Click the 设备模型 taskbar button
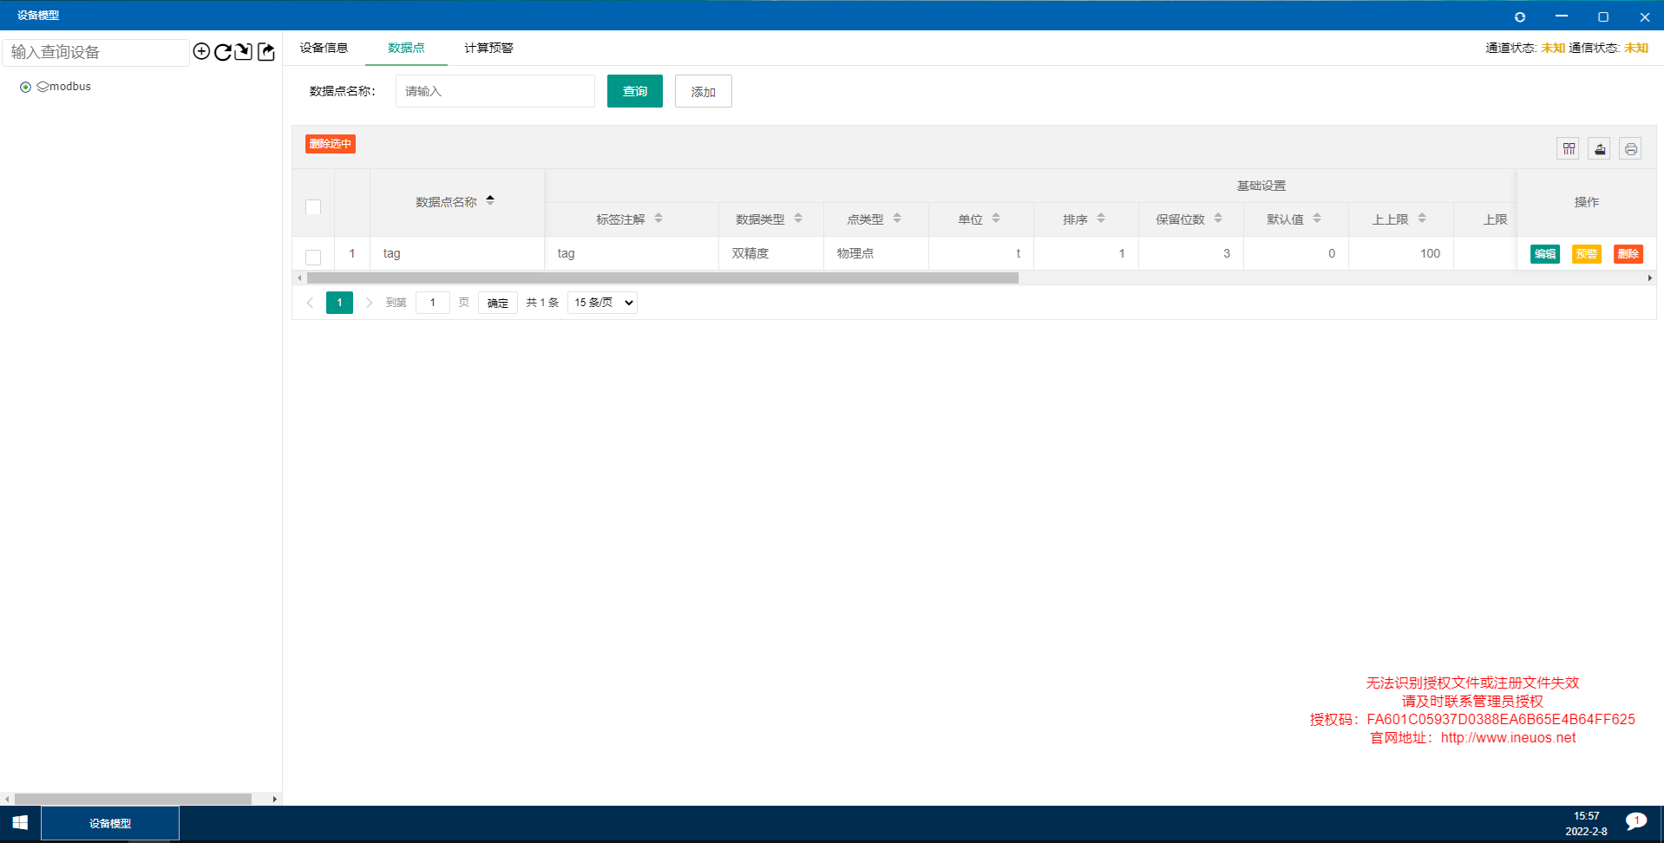1664x843 pixels. click(110, 823)
